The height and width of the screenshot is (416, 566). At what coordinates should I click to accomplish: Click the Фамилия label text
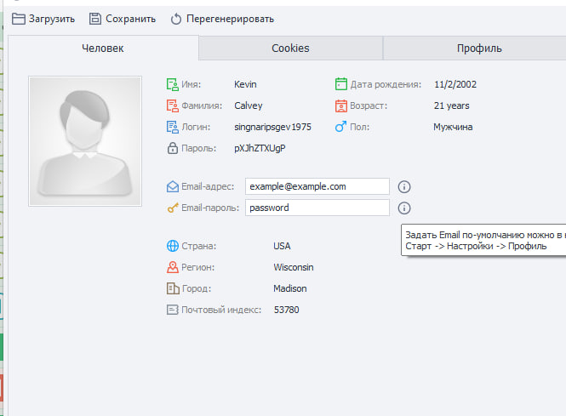[x=202, y=105]
